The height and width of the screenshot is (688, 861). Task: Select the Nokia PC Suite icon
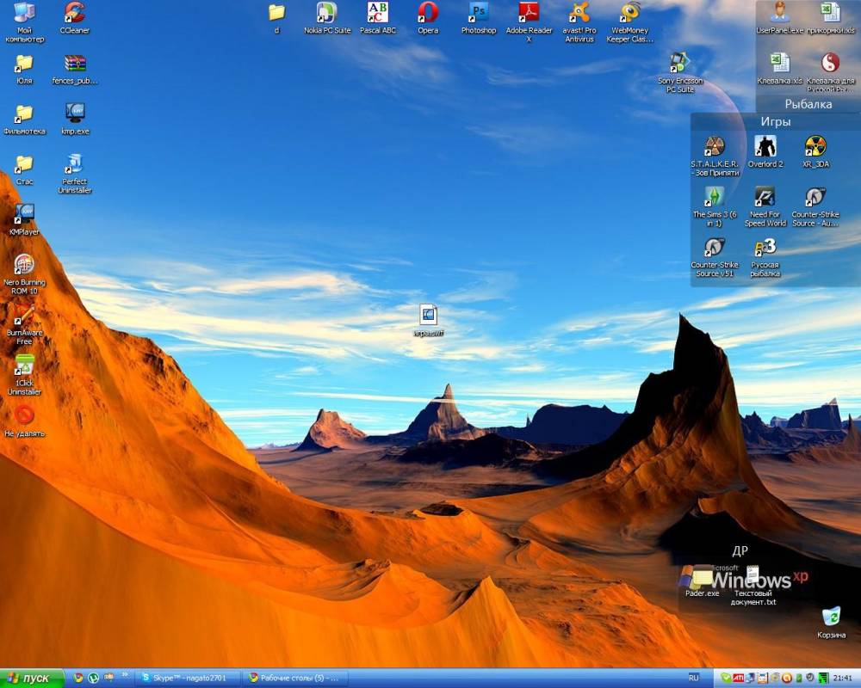click(x=327, y=13)
